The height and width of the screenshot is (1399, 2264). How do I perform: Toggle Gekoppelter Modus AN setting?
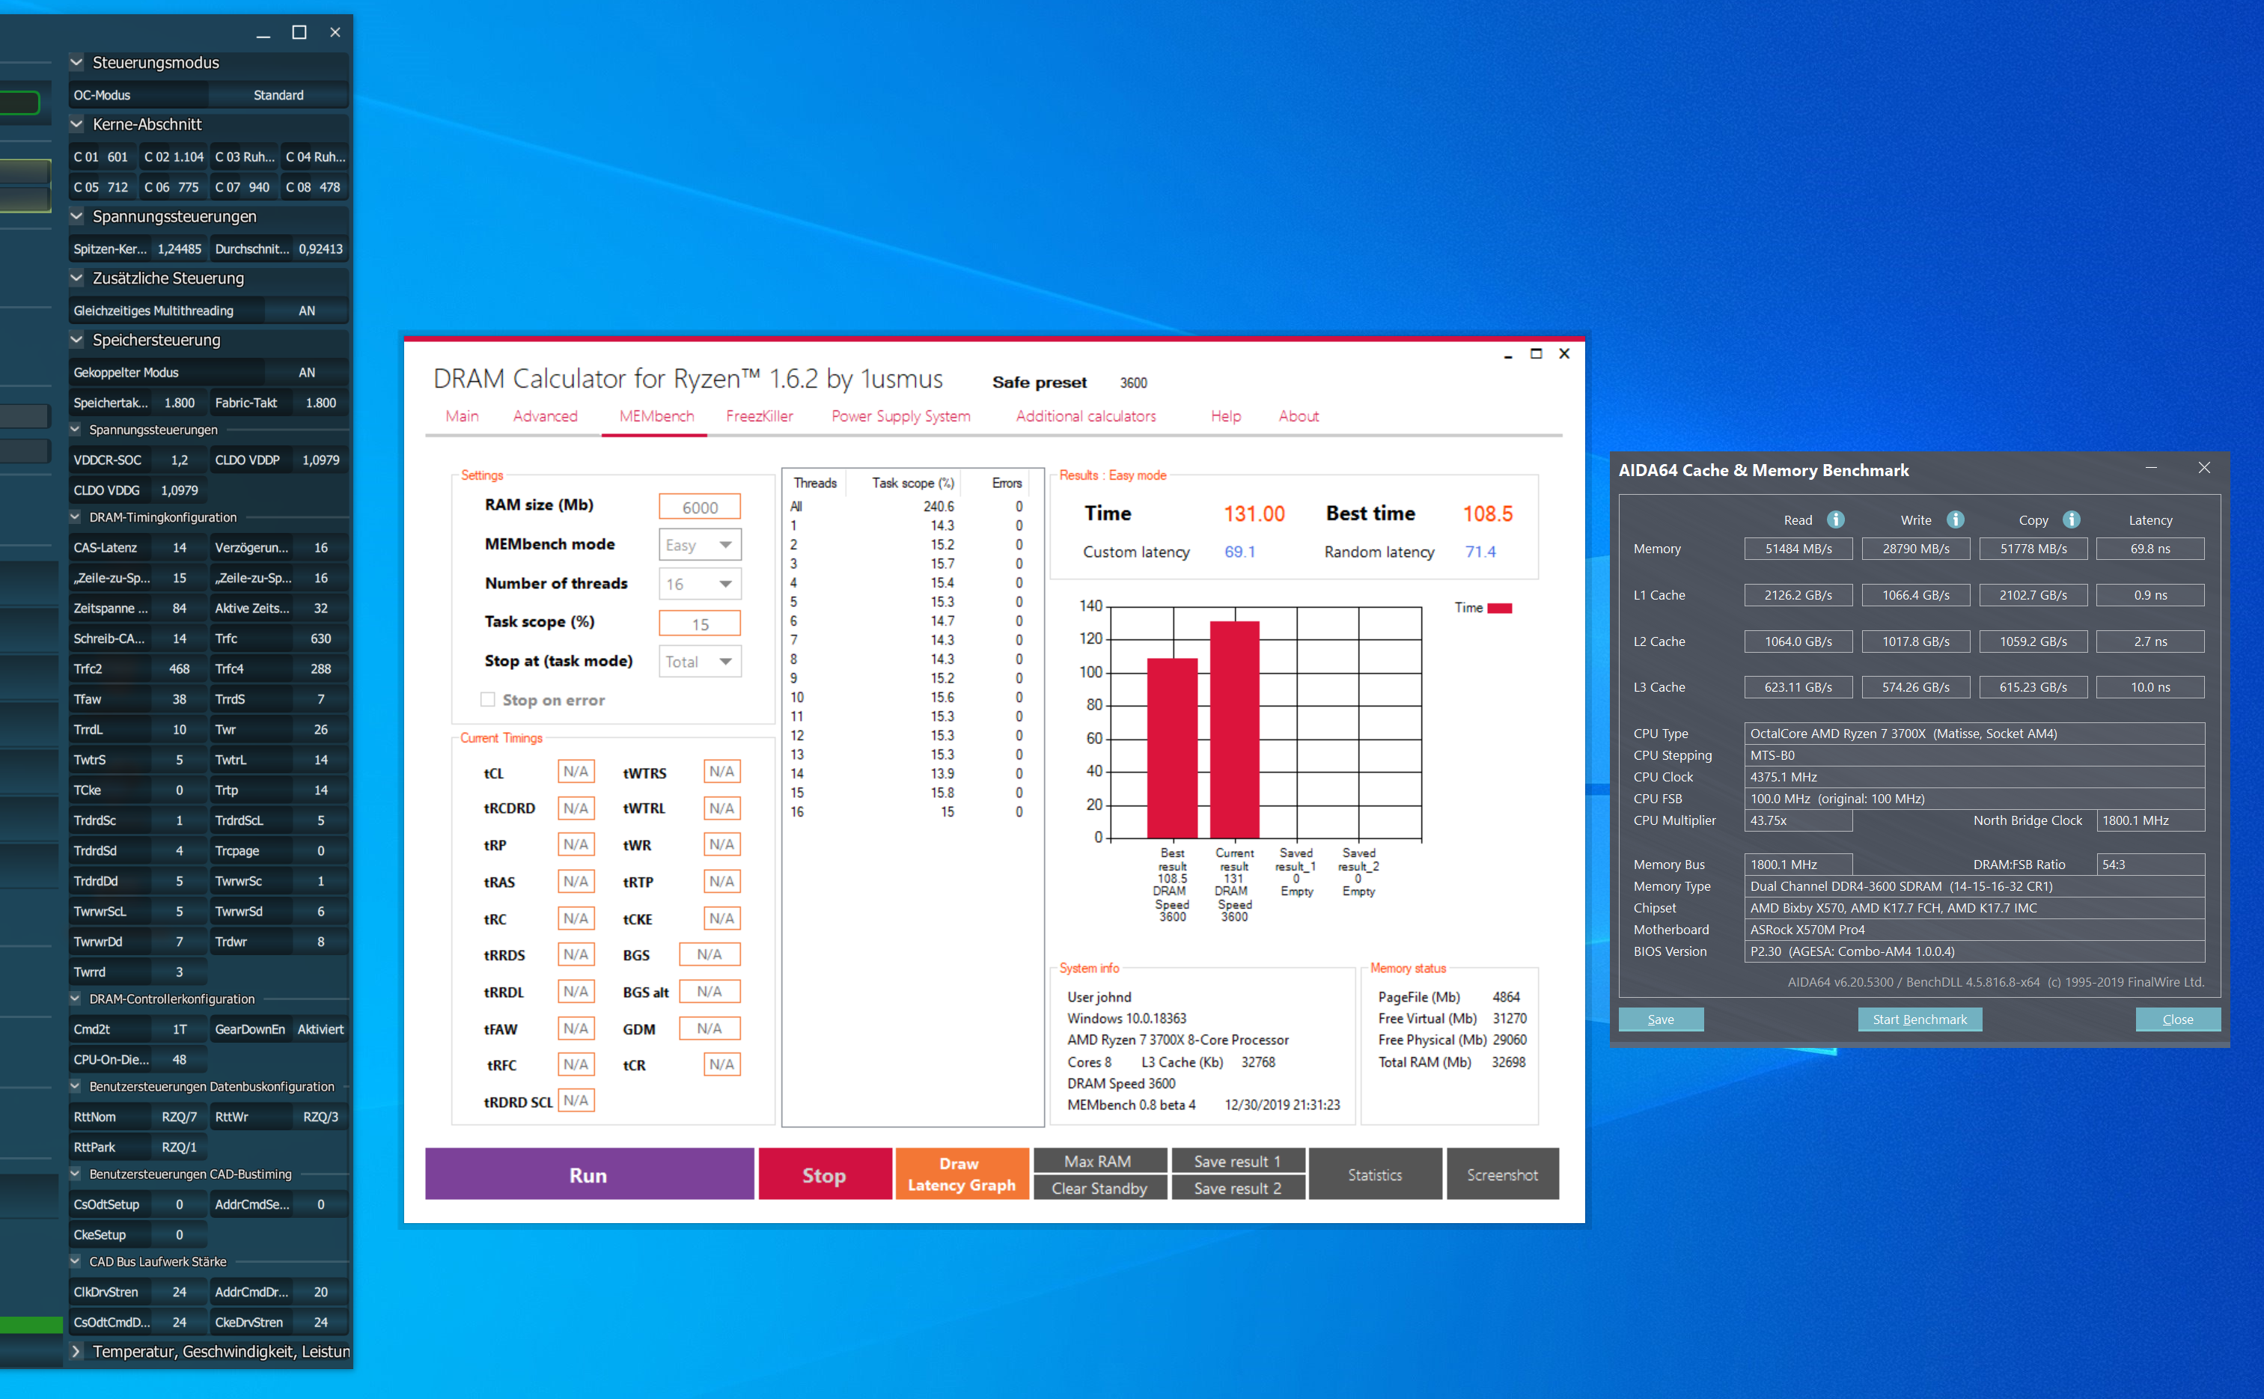(x=306, y=372)
